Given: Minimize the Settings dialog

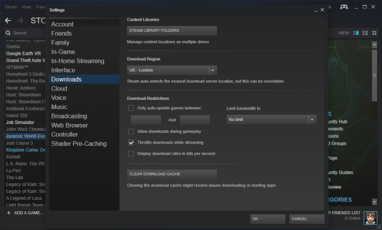Looking at the screenshot, I should coord(316,10).
